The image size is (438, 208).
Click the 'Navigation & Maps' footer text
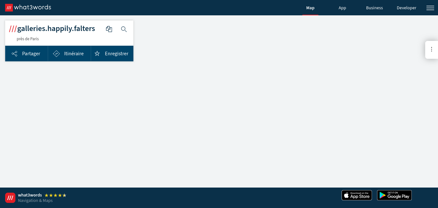(x=35, y=201)
